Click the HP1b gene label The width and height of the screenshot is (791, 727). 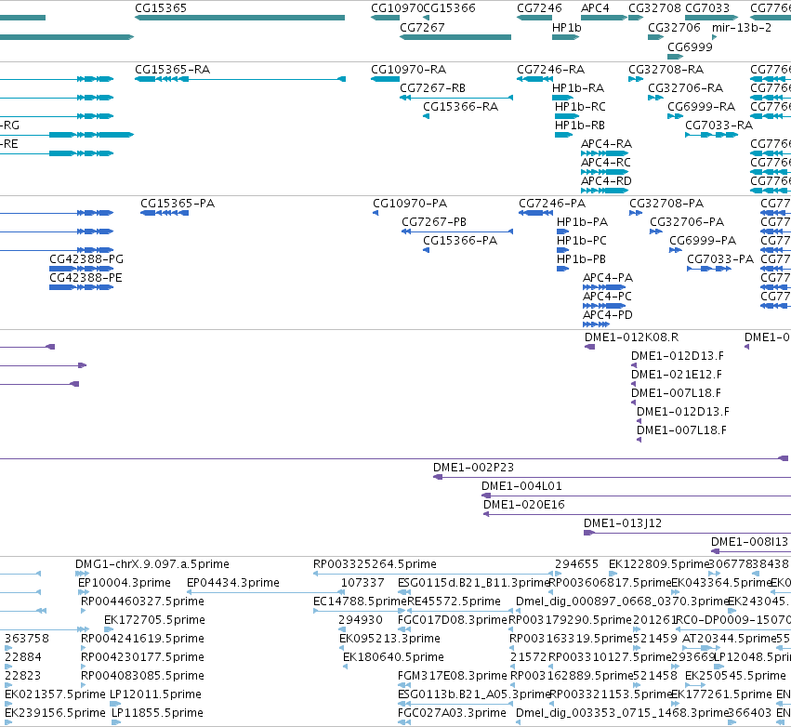coord(566,28)
